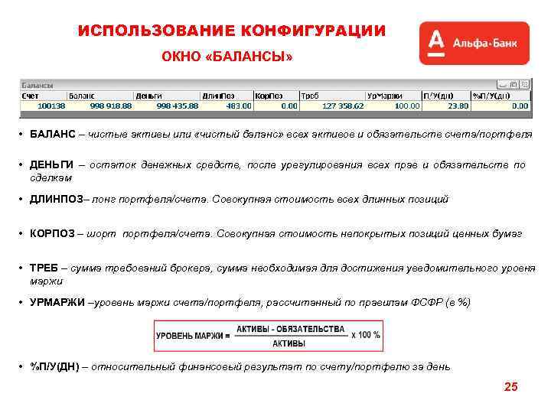Viewport: 551px width, 413px height.
Task: Click the УрМаржи column header
Action: (x=393, y=96)
